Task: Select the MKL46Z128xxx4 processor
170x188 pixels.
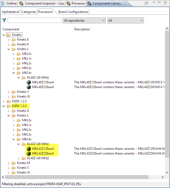Action: click(x=43, y=82)
